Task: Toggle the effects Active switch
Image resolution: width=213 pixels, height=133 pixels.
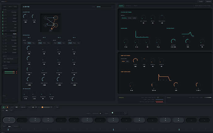Action: 158,98
